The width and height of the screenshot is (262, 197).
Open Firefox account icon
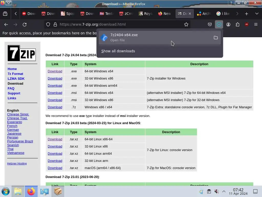coord(228,24)
